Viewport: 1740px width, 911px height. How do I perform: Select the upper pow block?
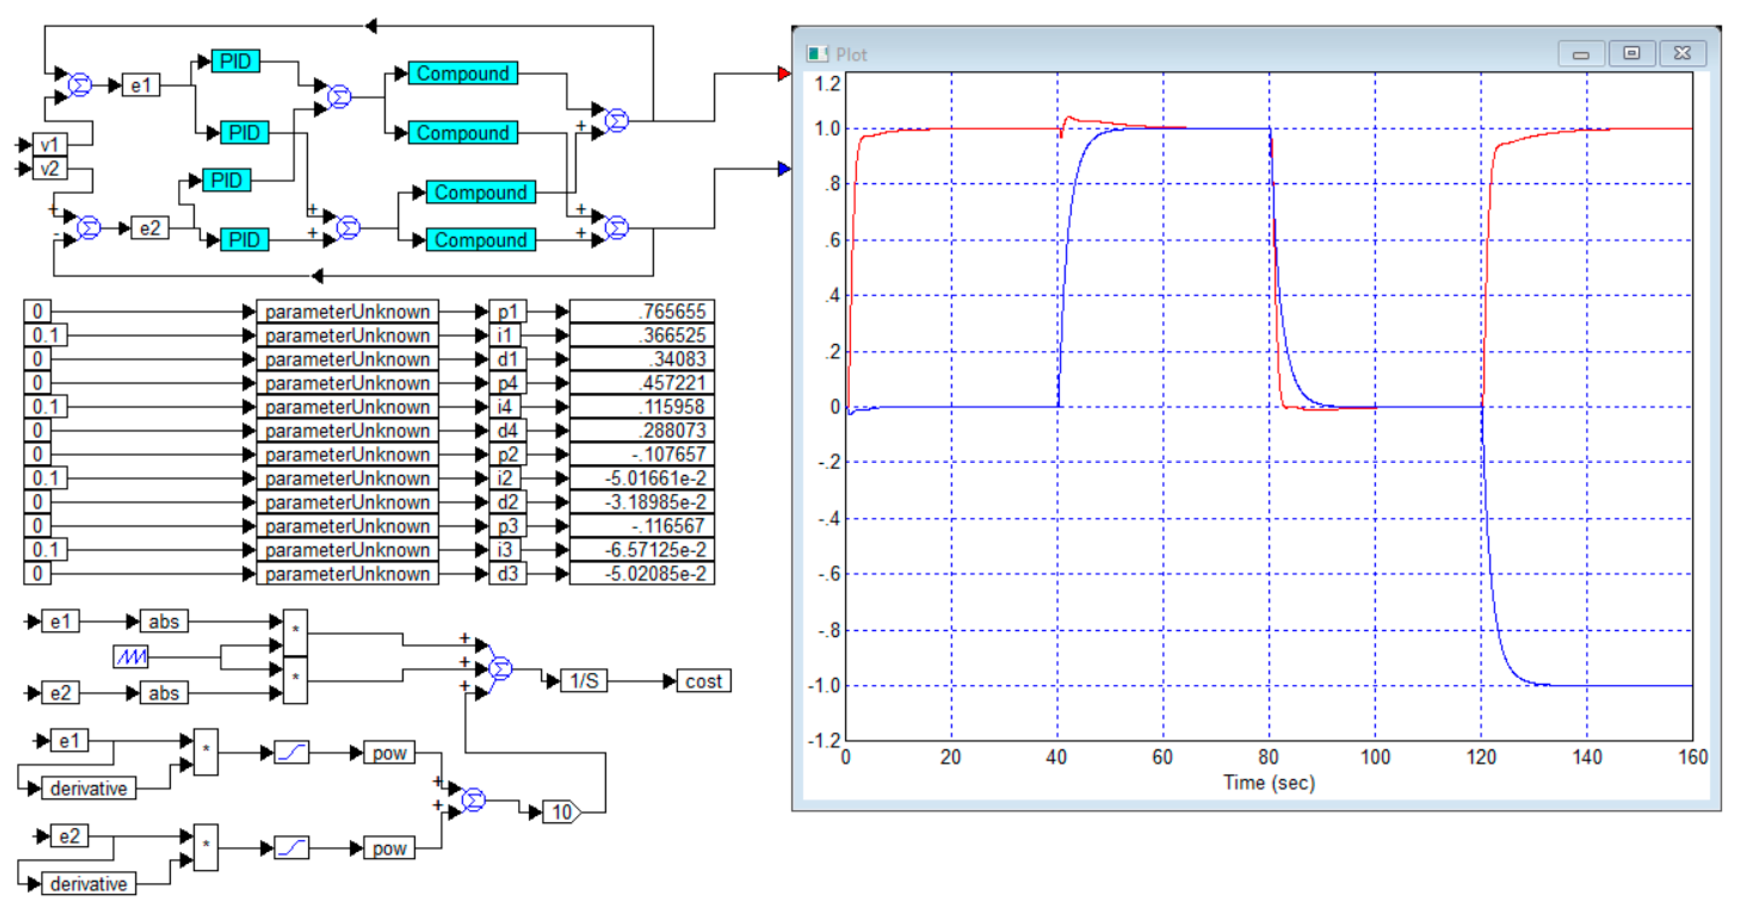point(389,753)
